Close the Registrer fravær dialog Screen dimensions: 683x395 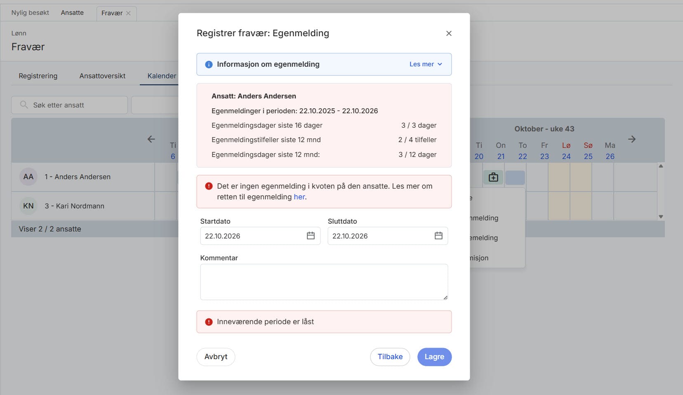tap(449, 33)
